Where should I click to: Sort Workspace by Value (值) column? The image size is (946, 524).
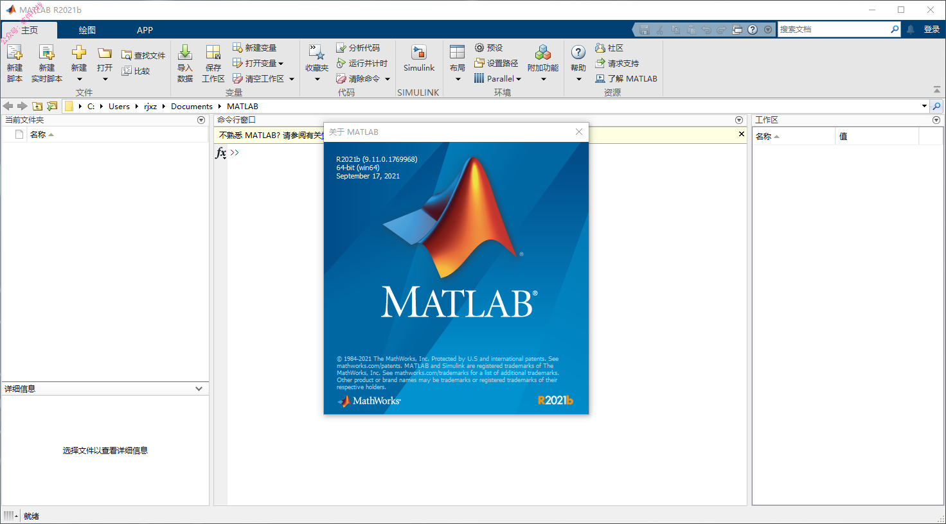[877, 136]
